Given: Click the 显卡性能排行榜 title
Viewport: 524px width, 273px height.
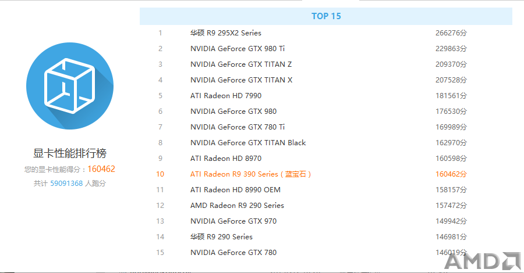Looking at the screenshot, I should [70, 153].
